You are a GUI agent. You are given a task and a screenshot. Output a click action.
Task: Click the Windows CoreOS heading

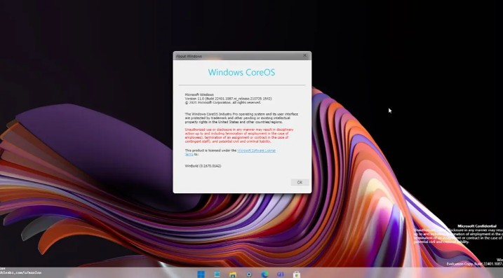241,72
